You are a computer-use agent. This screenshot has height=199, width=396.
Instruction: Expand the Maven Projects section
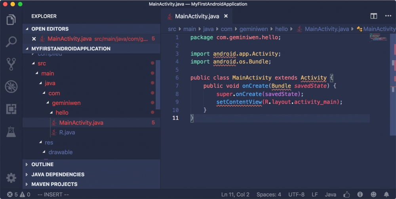click(27, 184)
